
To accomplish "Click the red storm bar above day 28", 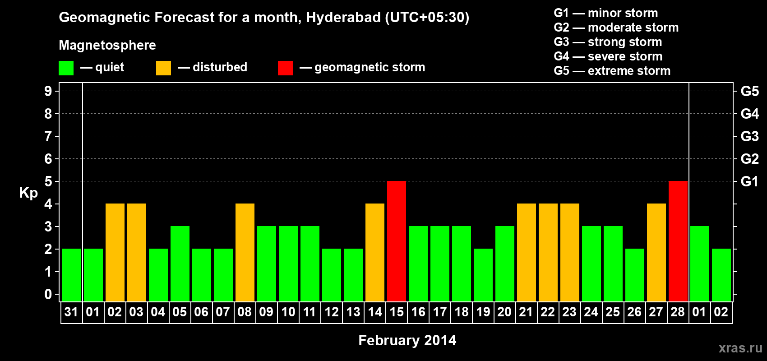I will click(678, 241).
